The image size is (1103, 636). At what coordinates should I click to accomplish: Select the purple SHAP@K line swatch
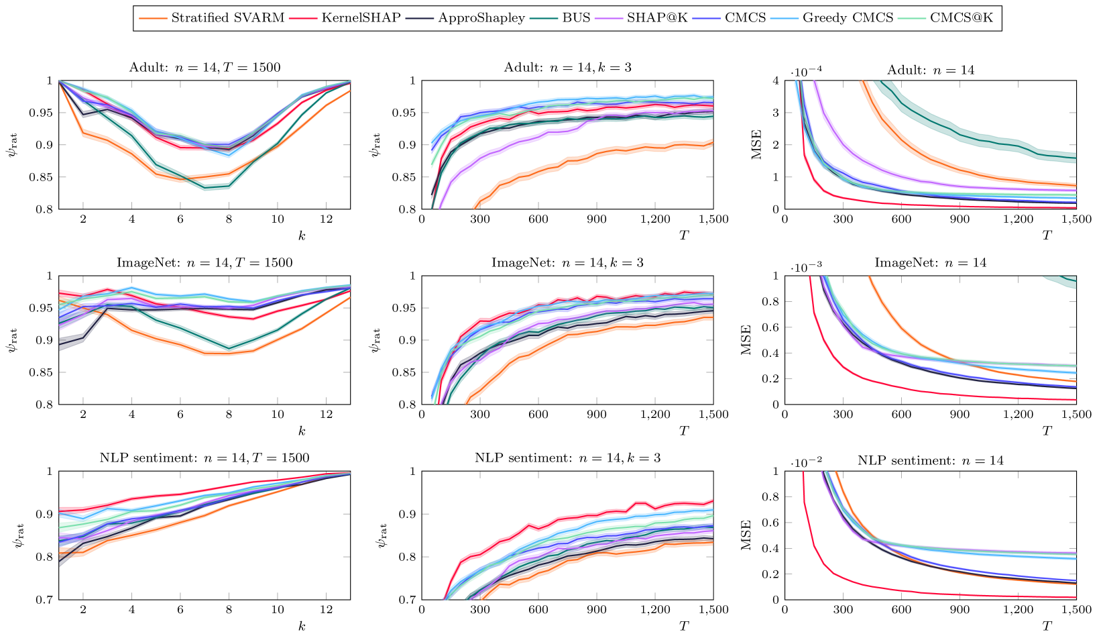[608, 19]
